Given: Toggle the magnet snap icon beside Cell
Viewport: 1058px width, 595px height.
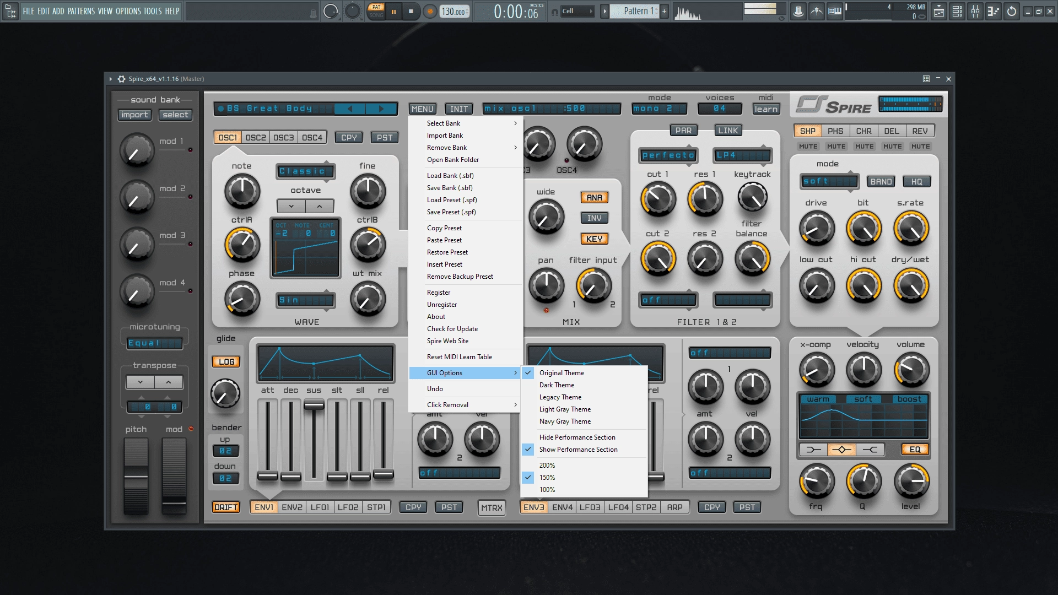Looking at the screenshot, I should pyautogui.click(x=554, y=12).
